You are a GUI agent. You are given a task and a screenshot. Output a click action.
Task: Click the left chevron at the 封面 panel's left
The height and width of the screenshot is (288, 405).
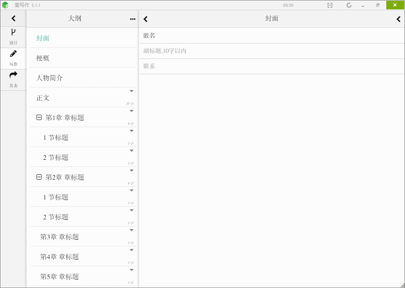[x=146, y=19]
